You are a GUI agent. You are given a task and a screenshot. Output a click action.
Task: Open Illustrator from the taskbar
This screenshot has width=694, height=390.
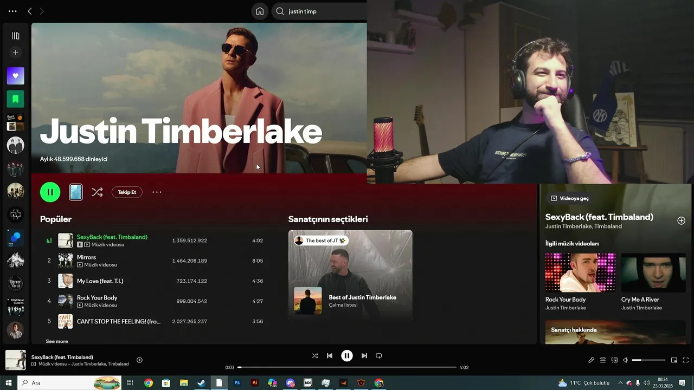coord(255,383)
